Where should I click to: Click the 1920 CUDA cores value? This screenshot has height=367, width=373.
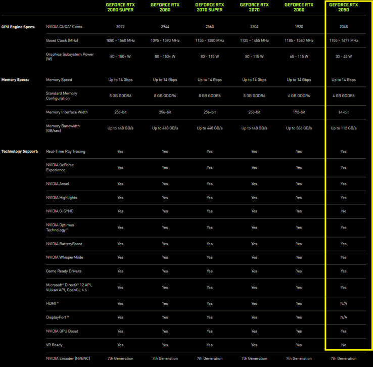point(299,27)
